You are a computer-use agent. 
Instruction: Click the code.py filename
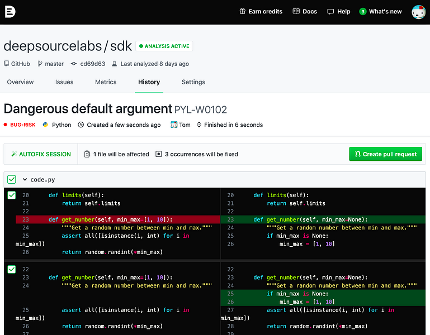43,179
